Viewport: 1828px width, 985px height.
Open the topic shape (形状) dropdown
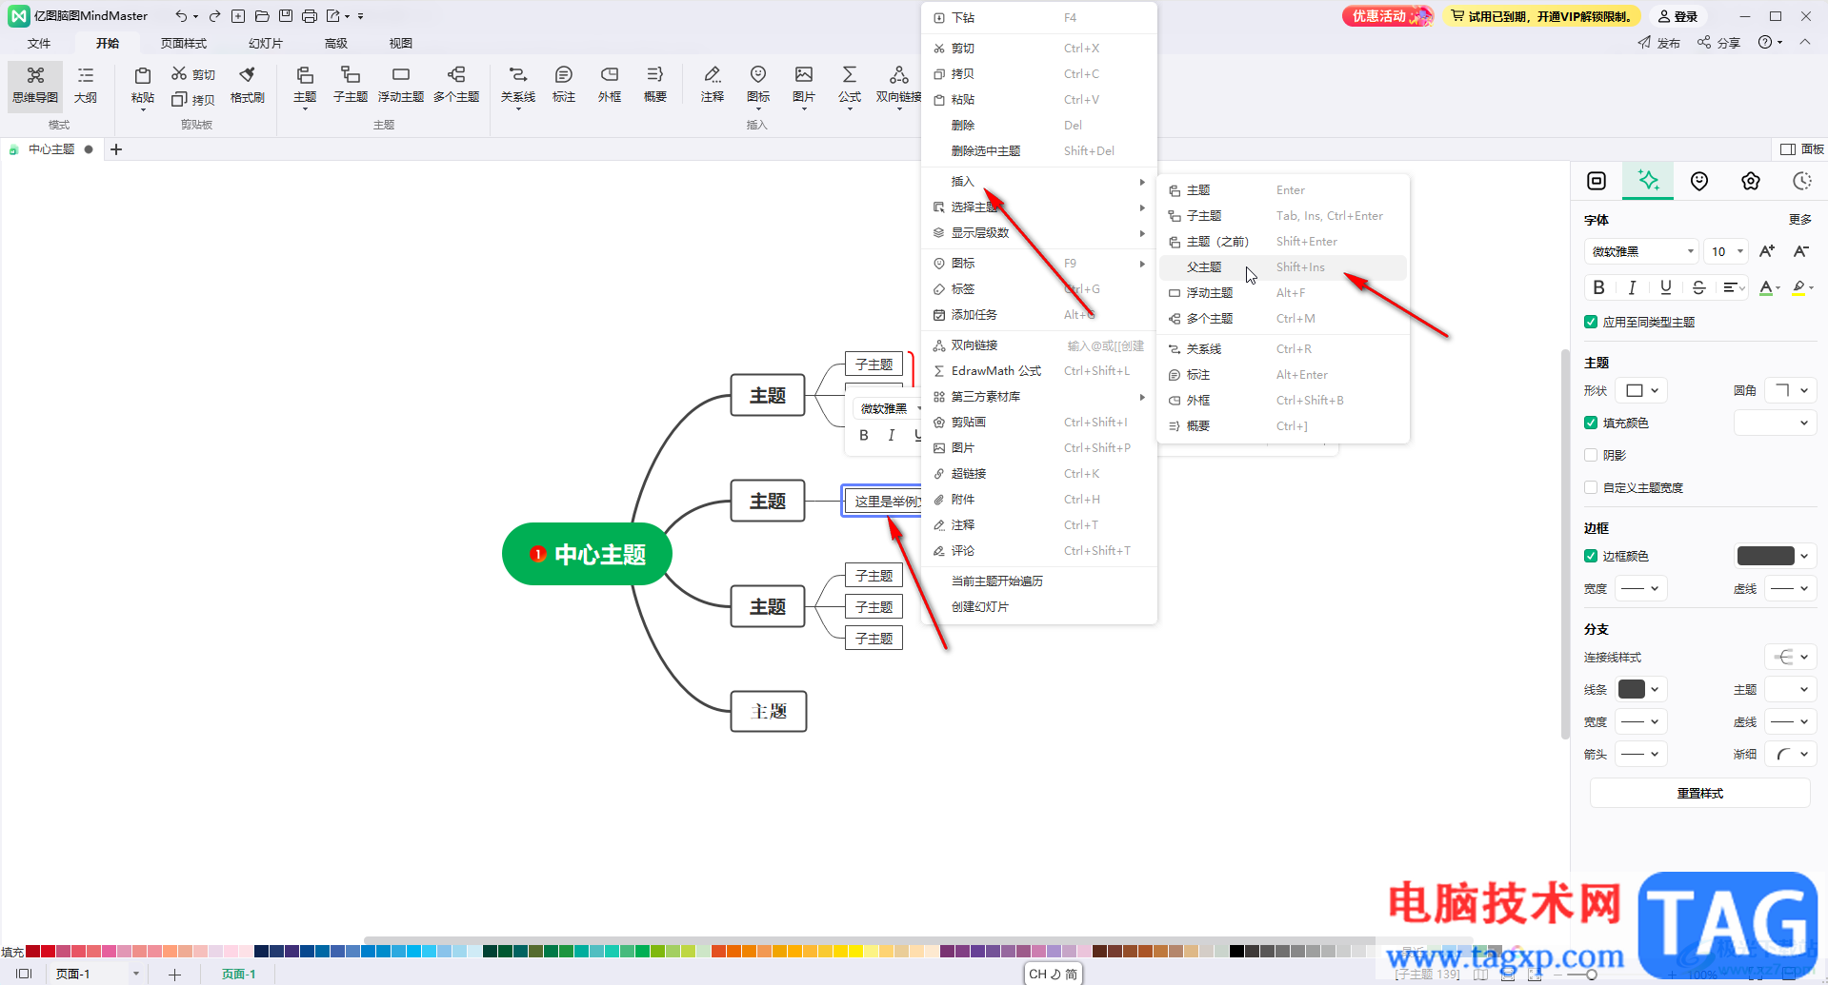(1642, 390)
